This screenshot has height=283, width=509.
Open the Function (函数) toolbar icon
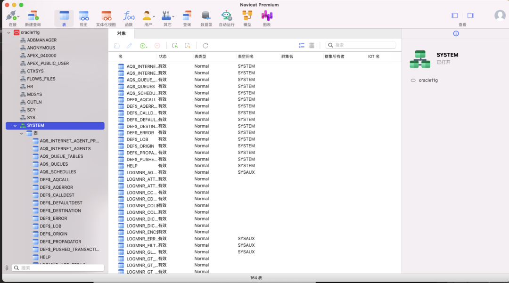(129, 16)
